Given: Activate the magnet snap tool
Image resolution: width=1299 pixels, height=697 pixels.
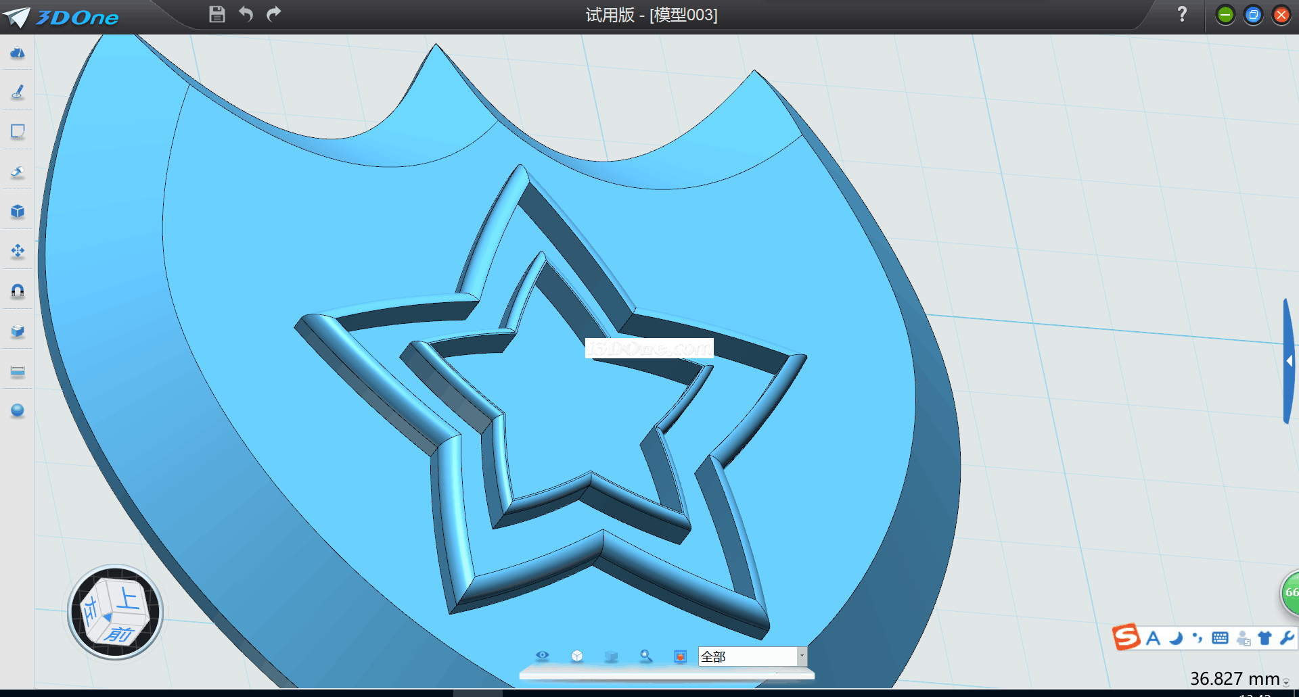Looking at the screenshot, I should pos(18,291).
